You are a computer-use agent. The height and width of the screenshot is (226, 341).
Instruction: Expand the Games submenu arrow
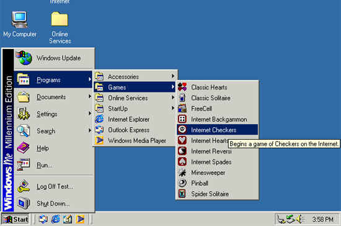[173, 87]
